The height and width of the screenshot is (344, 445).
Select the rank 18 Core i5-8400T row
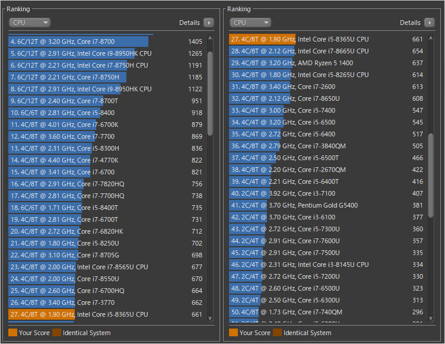click(106, 208)
